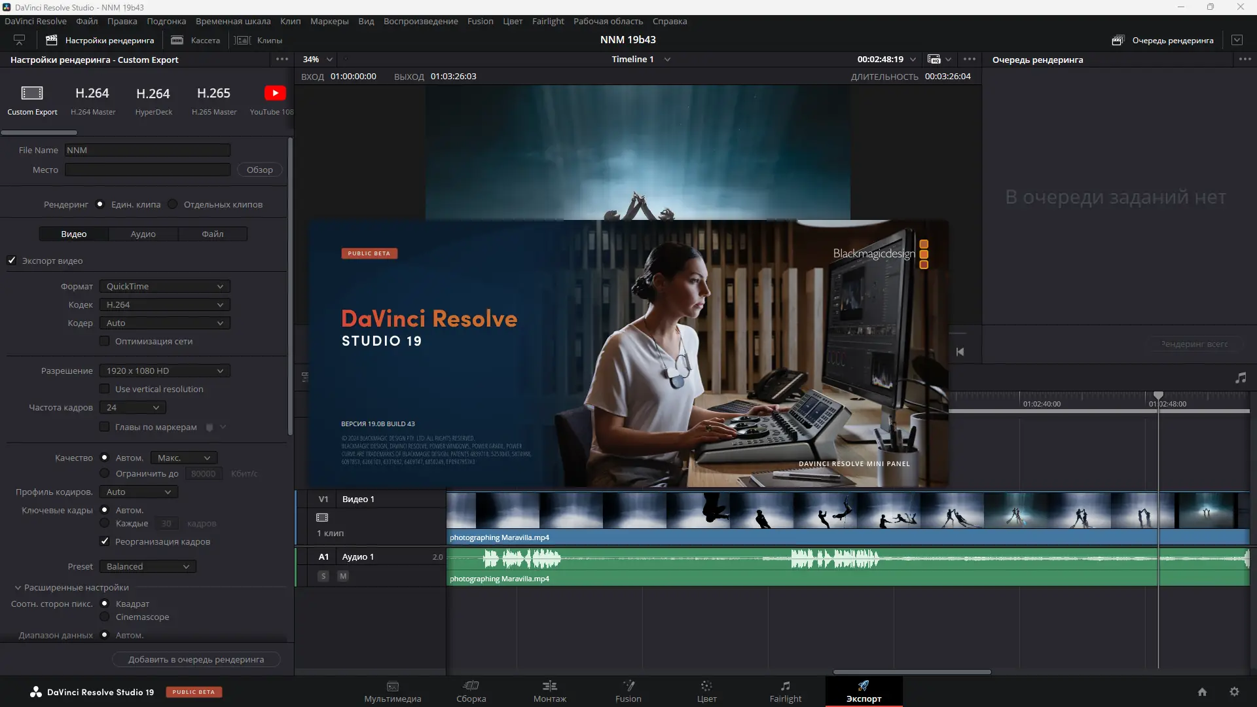Open the Fusion page
1257x707 pixels.
point(628,691)
